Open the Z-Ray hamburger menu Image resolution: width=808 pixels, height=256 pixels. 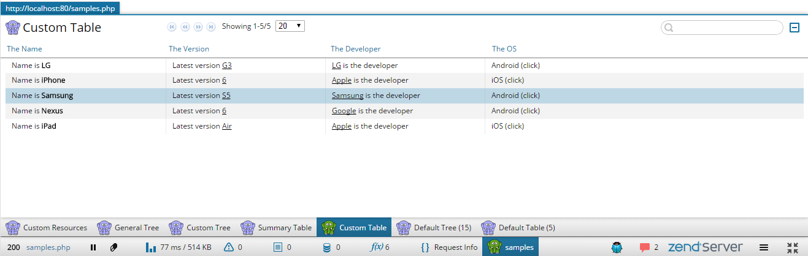764,247
